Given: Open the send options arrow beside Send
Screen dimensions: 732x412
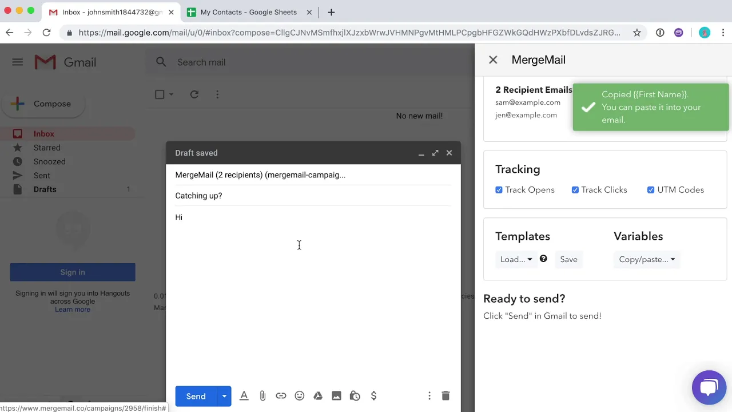Looking at the screenshot, I should point(224,396).
